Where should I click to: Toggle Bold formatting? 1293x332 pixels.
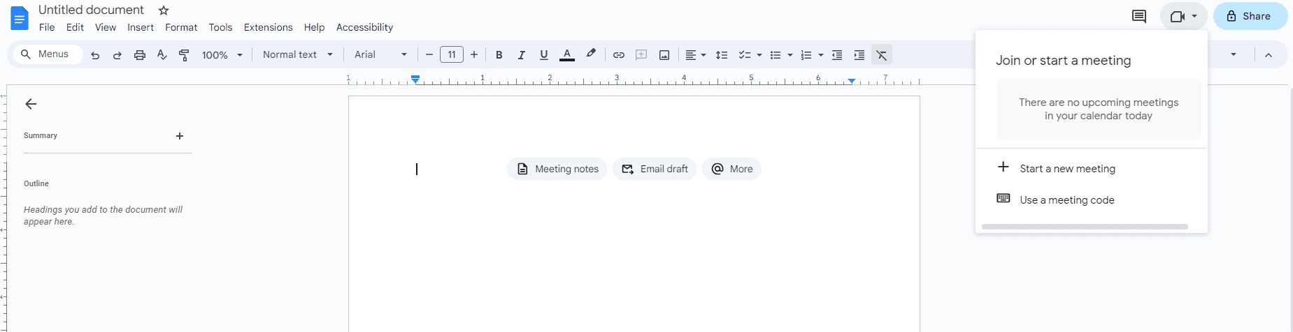[499, 55]
